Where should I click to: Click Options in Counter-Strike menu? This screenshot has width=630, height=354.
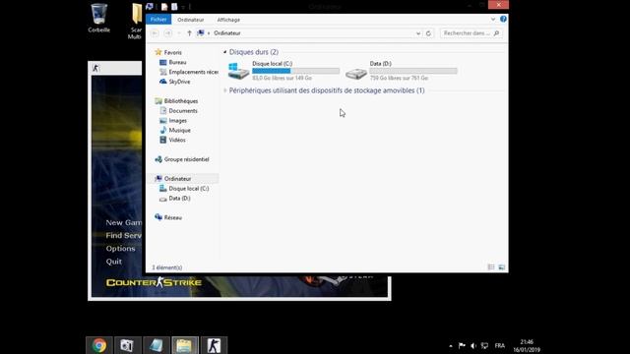pyautogui.click(x=120, y=249)
